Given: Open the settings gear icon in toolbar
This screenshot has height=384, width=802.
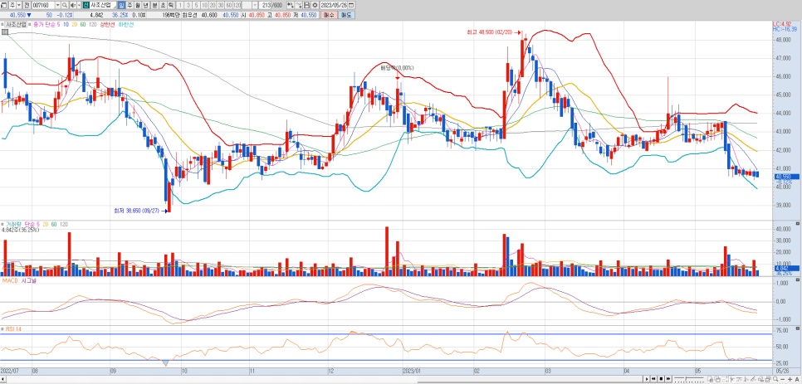Looking at the screenshot, I should 315,5.
